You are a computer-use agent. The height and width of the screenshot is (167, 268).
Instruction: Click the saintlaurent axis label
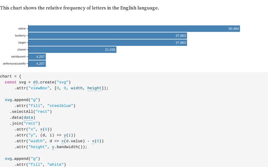pyautogui.click(x=18, y=56)
